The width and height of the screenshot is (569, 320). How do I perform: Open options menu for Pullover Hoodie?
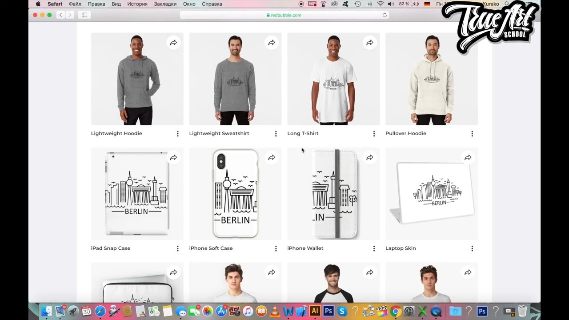coord(472,134)
